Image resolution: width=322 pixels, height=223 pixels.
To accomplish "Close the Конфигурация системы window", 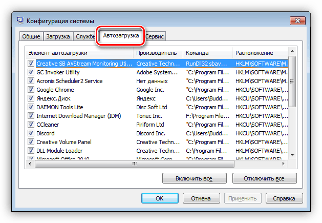I will pyautogui.click(x=297, y=21).
